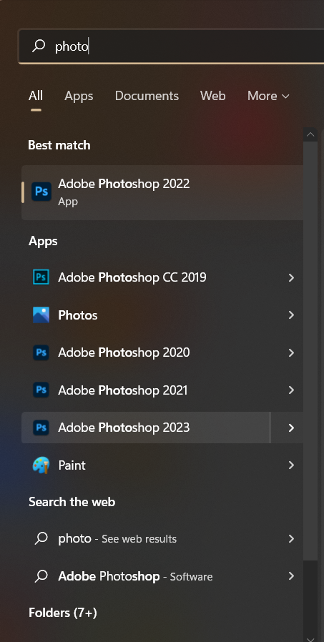Click the Adobe Photoshop CC 2019 icon
The image size is (324, 642).
[41, 277]
